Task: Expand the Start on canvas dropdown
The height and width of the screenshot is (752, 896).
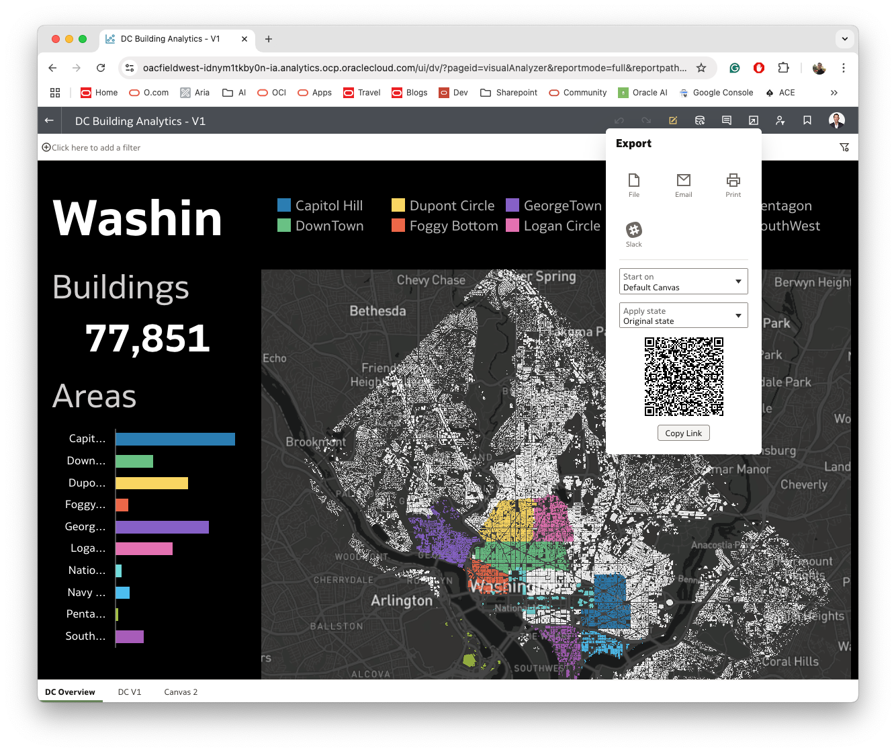Action: [684, 282]
